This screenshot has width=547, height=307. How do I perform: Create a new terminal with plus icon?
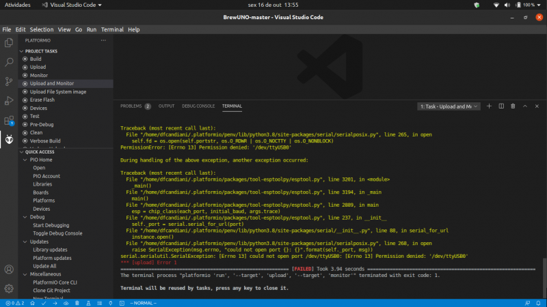point(489,106)
